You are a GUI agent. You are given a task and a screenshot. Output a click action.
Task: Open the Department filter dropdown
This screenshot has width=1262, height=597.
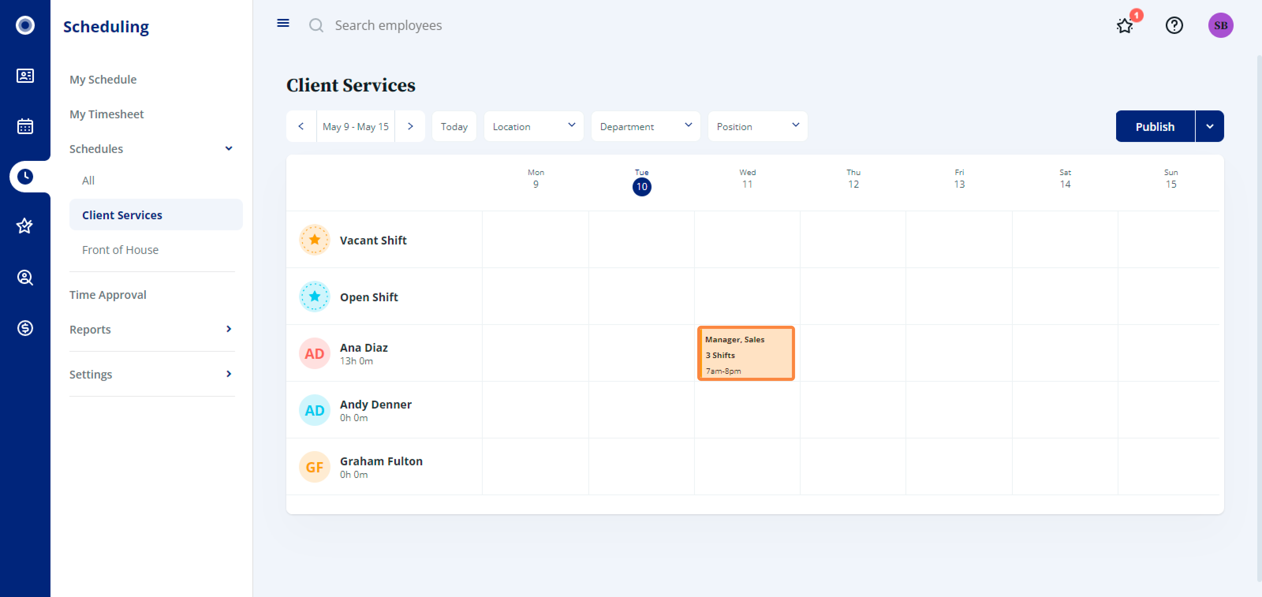[x=645, y=126]
